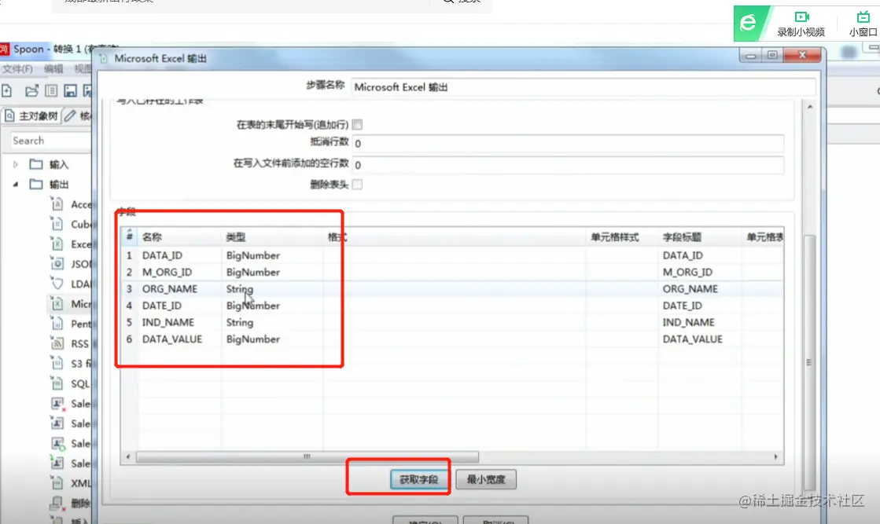Click the Access output step icon
The width and height of the screenshot is (880, 524).
point(57,204)
